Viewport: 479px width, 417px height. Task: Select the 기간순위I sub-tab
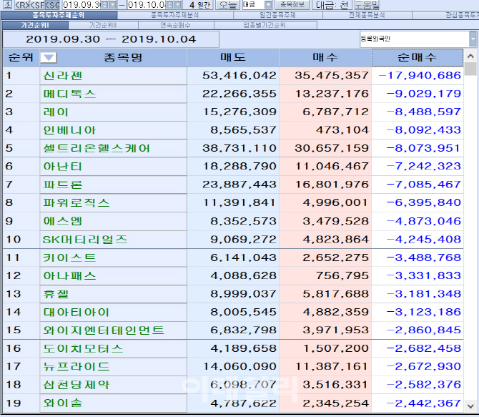click(x=35, y=25)
